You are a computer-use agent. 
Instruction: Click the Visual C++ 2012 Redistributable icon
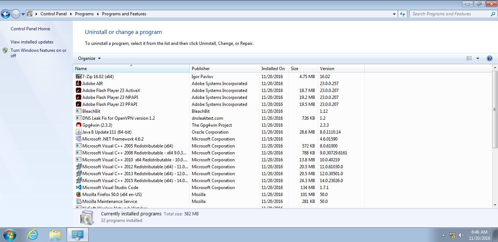pyautogui.click(x=78, y=167)
